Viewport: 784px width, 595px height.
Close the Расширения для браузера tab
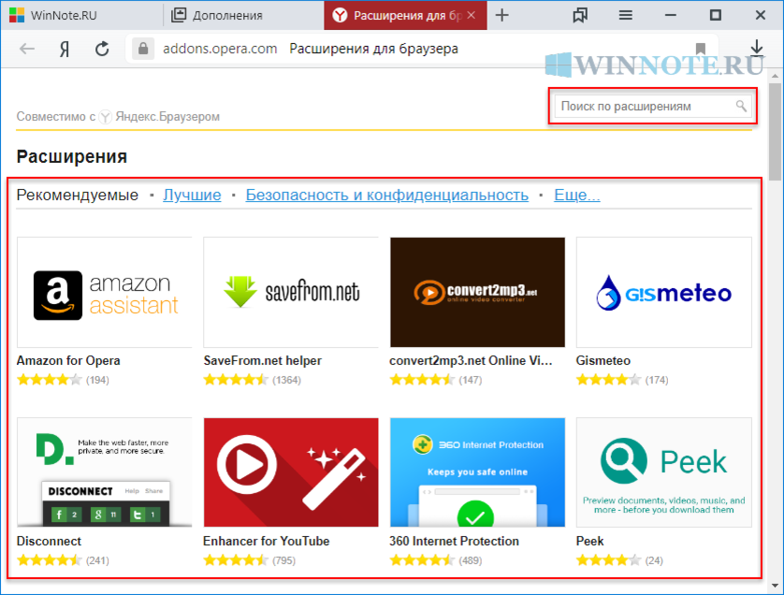(471, 16)
